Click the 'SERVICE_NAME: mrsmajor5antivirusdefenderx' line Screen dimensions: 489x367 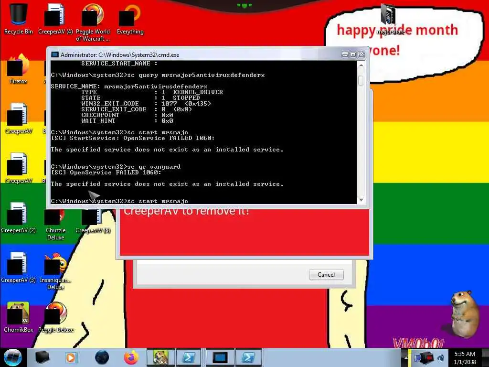point(129,86)
